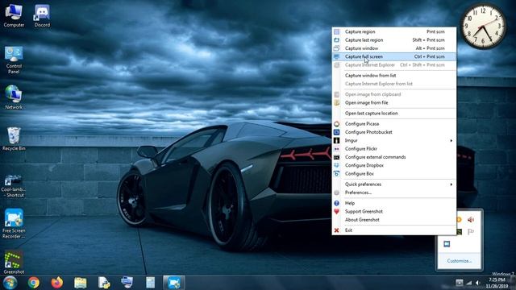Exit Greenshot via red X entry
Viewport: 516px width, 290px height.
pos(394,230)
